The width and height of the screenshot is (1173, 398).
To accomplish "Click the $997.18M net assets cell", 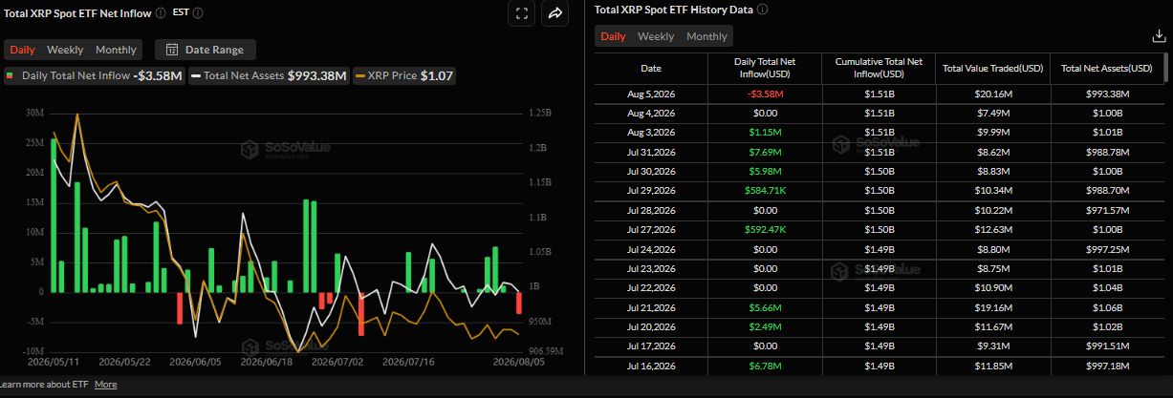I will [x=1106, y=365].
